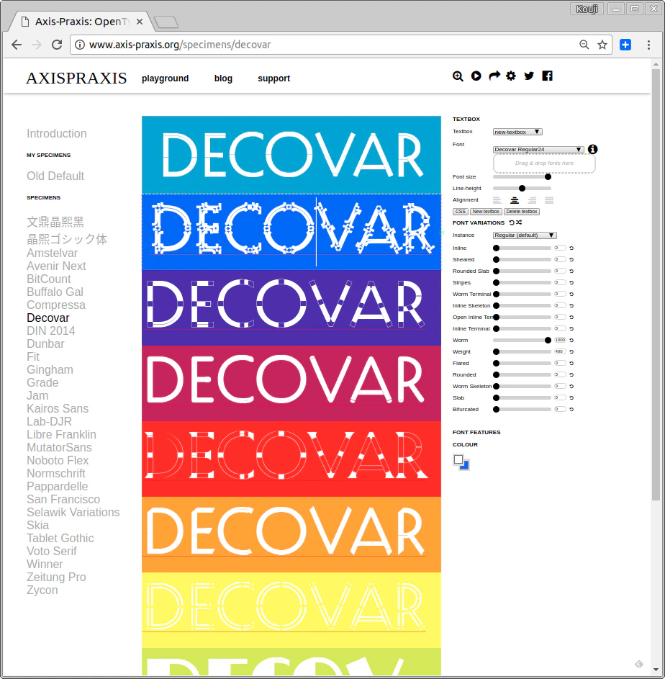Click the blue plus extension icon
Viewport: 665px width, 679px height.
tap(625, 45)
